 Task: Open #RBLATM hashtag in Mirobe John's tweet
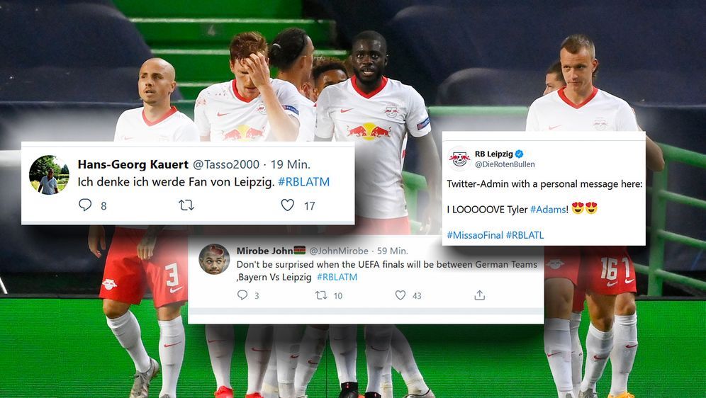pyautogui.click(x=337, y=277)
